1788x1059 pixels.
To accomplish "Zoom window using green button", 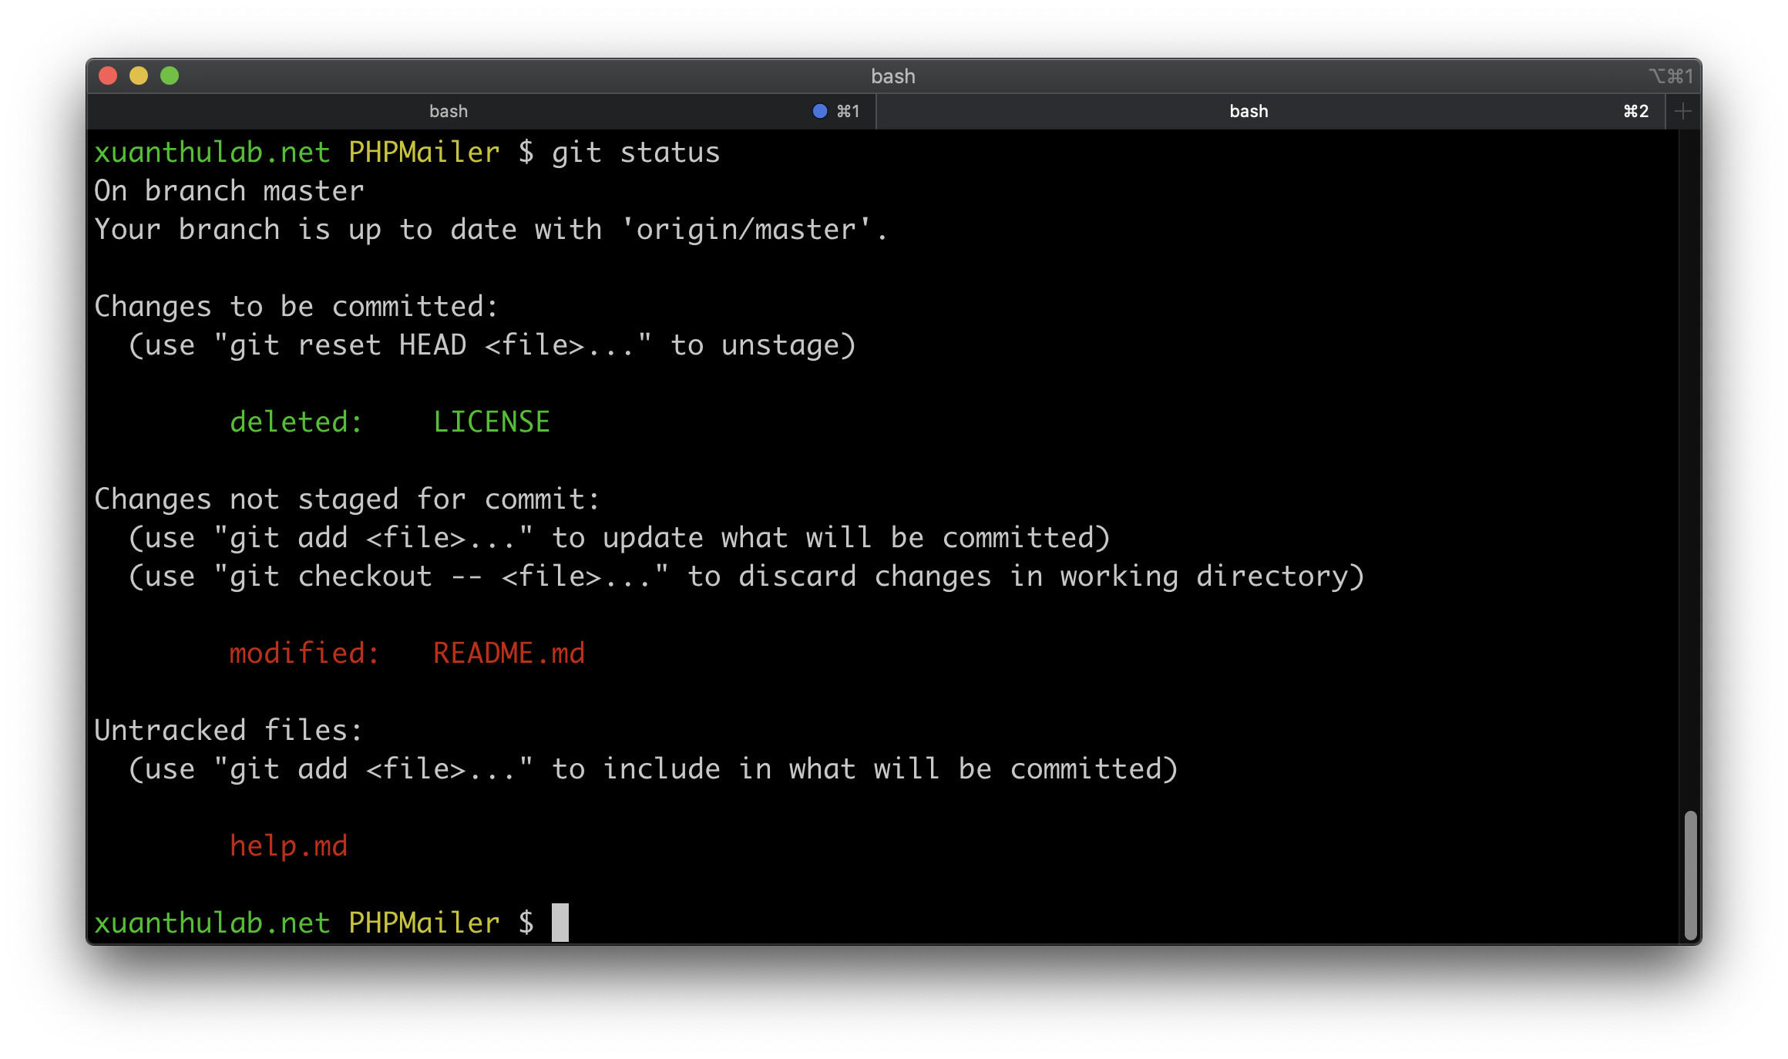I will (x=170, y=76).
